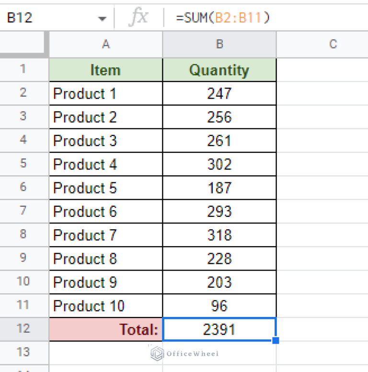This screenshot has height=372, width=368.
Task: Click the quantity cell 187
Action: coord(219,188)
